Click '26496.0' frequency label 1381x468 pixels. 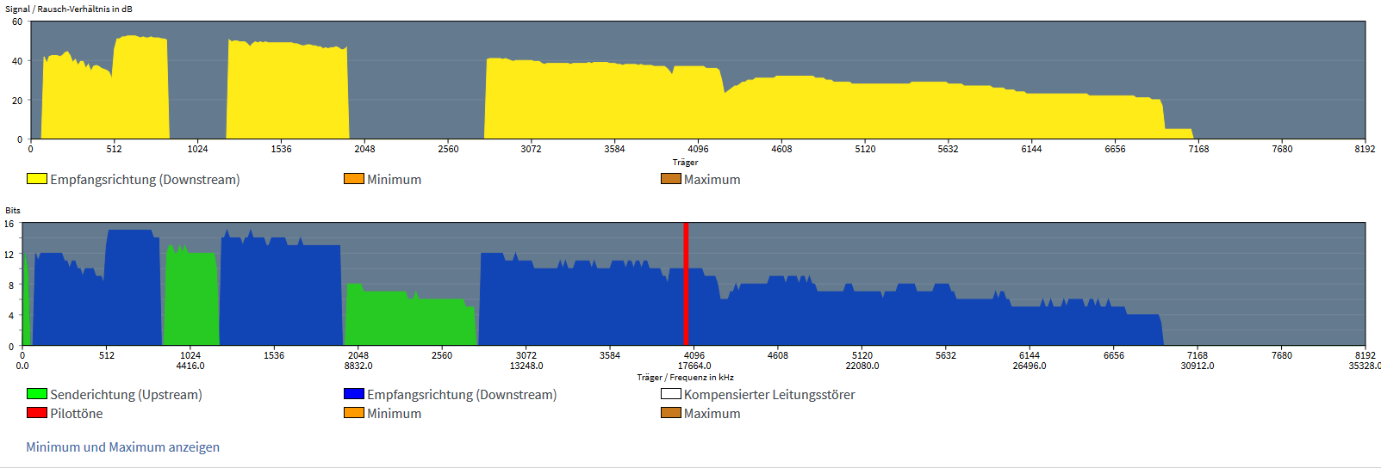point(1030,366)
